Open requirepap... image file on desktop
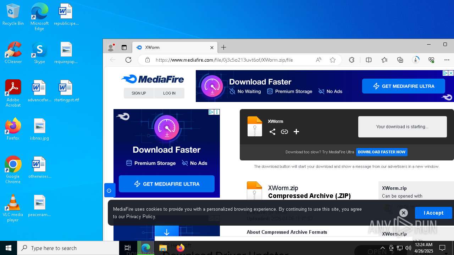Screen dimensions: 454x255 click(x=66, y=53)
